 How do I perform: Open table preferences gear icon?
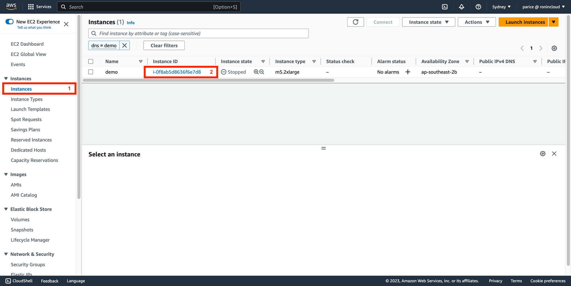[554, 48]
